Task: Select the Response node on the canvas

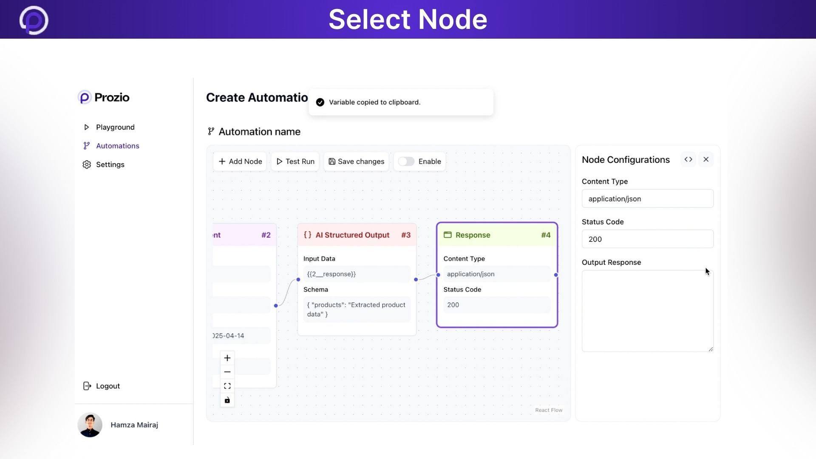Action: (497, 235)
